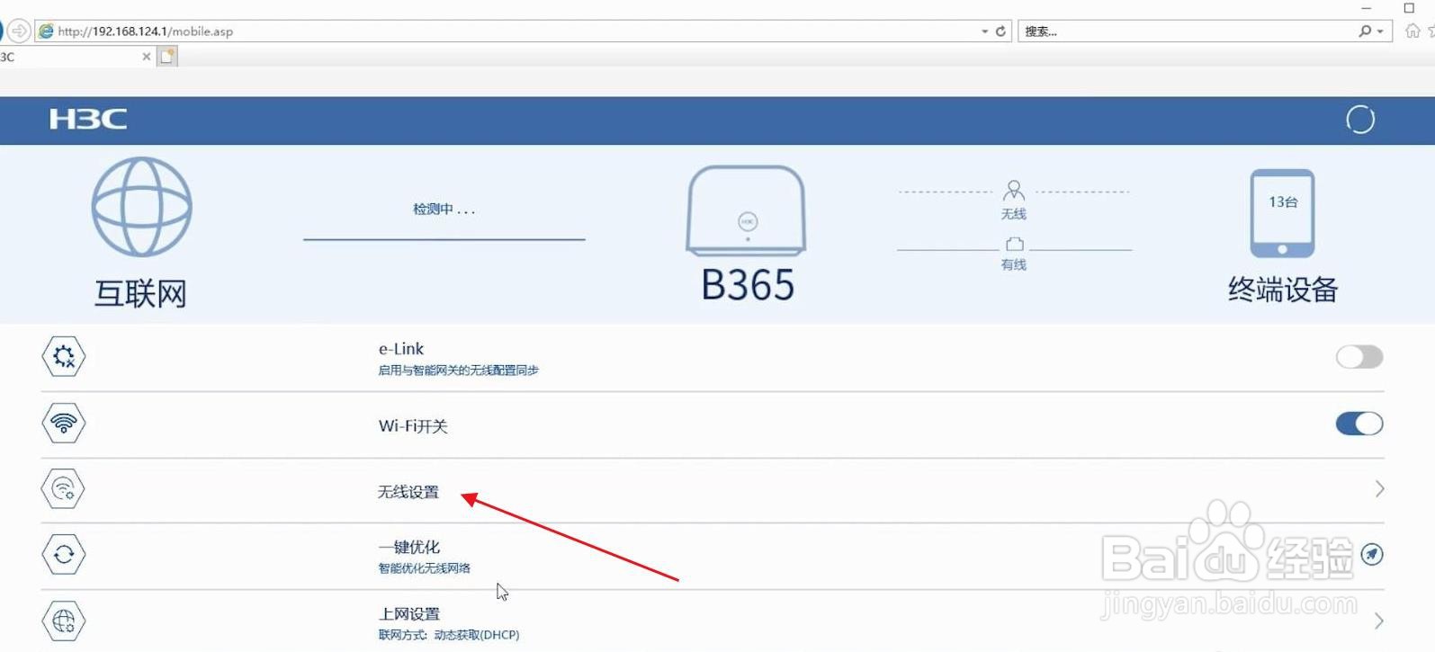This screenshot has height=652, width=1435.
Task: Expand 无线设置 with right chevron
Action: (x=1379, y=489)
